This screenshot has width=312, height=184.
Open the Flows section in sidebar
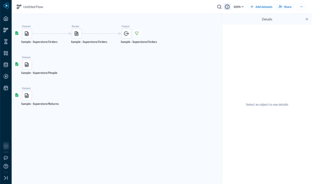6,30
